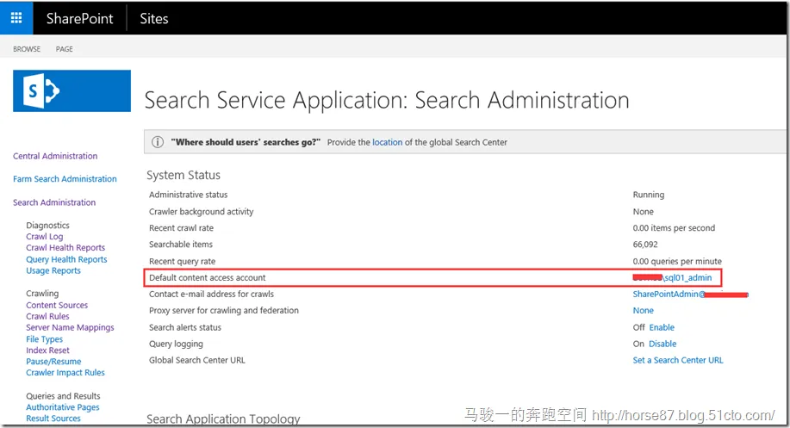This screenshot has width=790, height=428.
Task: Open Crawler Impact Rules
Action: pyautogui.click(x=65, y=373)
